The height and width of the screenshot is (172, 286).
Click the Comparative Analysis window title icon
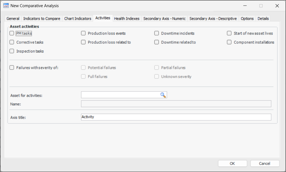pos(6,6)
